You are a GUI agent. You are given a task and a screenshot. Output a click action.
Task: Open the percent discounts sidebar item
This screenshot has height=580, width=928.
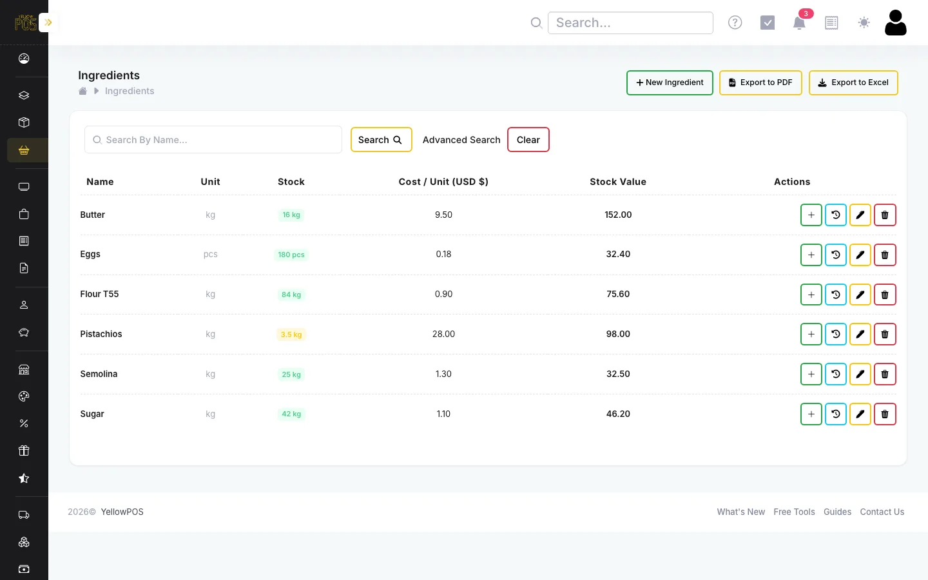pos(24,423)
